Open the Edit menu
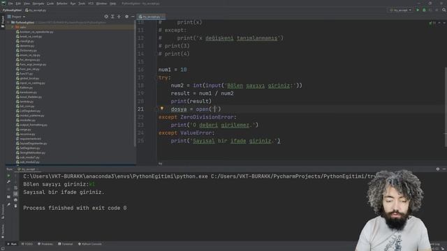Image resolution: width=447 pixels, height=251 pixels. pos(18,3)
